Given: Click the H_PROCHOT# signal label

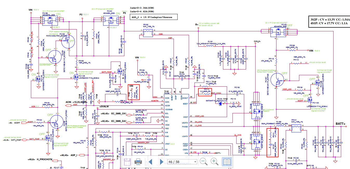Looking at the screenshot, I should (44, 159).
